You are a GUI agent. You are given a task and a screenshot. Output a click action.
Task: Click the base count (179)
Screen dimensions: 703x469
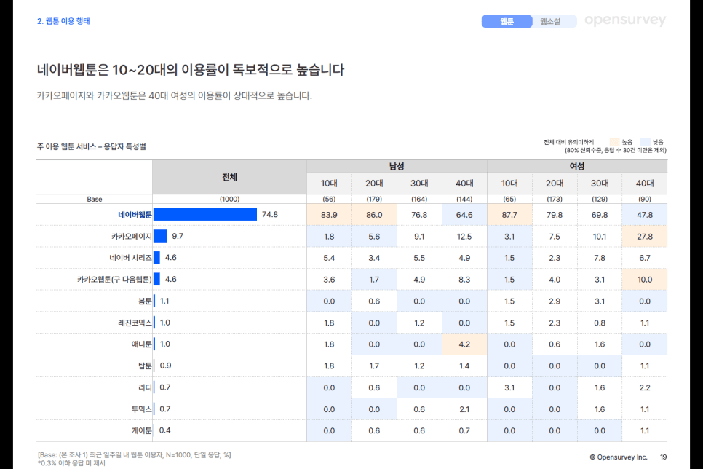(374, 199)
